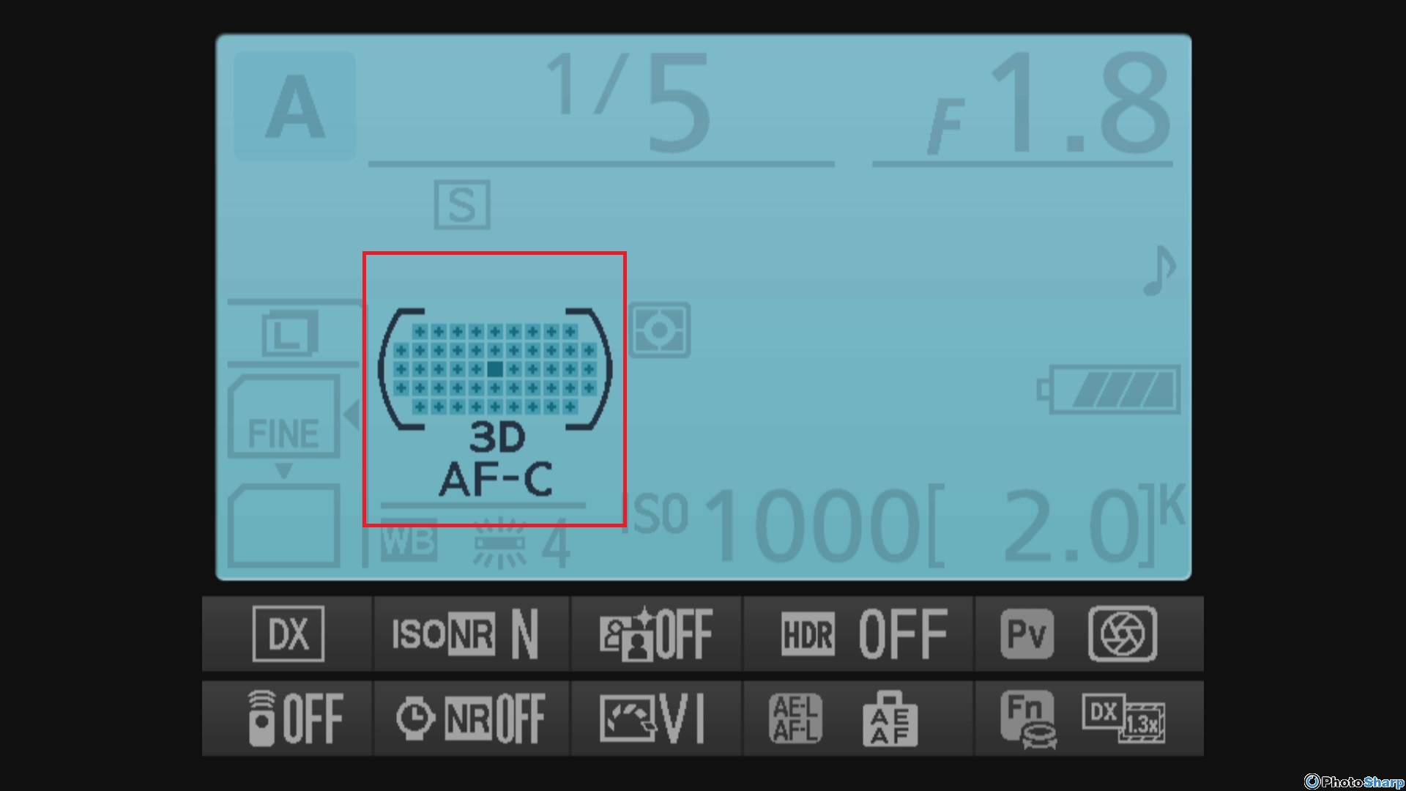The image size is (1406, 791).
Task: Open the DX image area setting
Action: click(x=288, y=634)
